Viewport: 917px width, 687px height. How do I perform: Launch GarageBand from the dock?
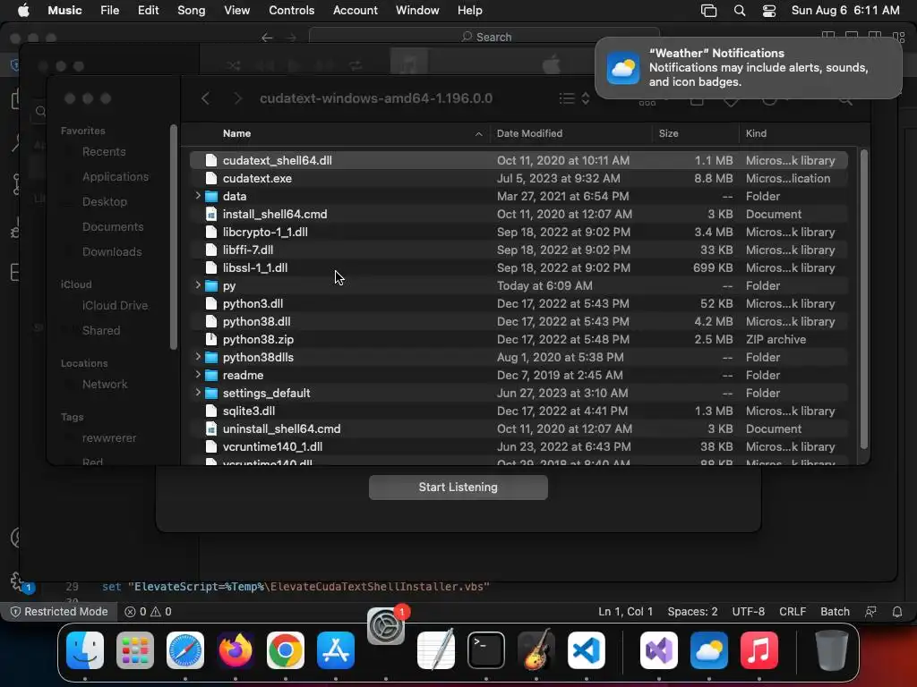536,650
